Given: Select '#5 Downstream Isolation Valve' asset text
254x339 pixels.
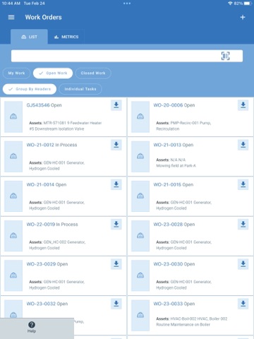Looking at the screenshot, I should [x=56, y=129].
